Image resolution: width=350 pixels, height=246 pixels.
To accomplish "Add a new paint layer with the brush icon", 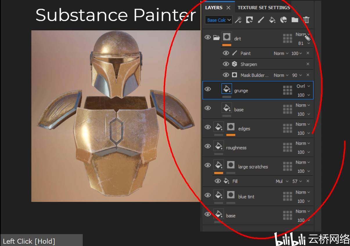I will (x=261, y=20).
